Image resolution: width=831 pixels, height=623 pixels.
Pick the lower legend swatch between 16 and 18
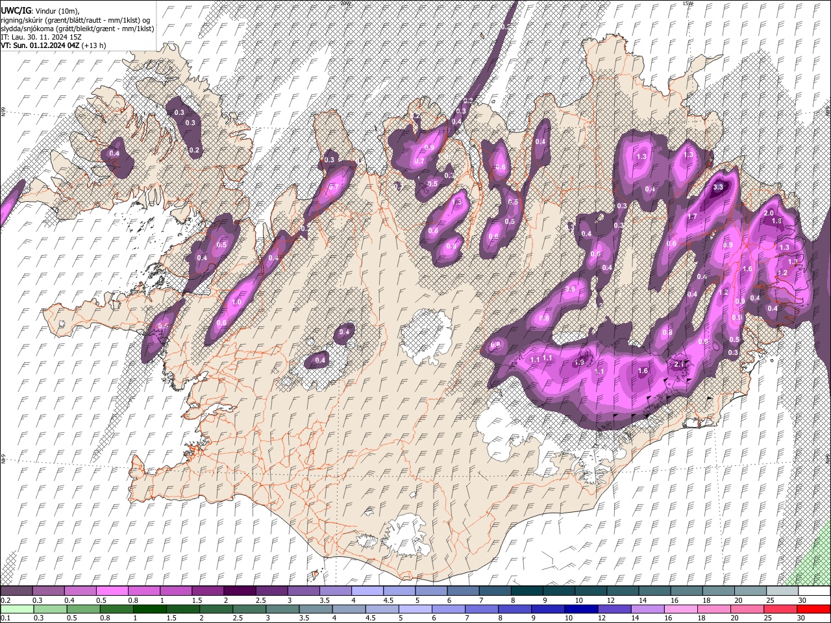pyautogui.click(x=680, y=609)
